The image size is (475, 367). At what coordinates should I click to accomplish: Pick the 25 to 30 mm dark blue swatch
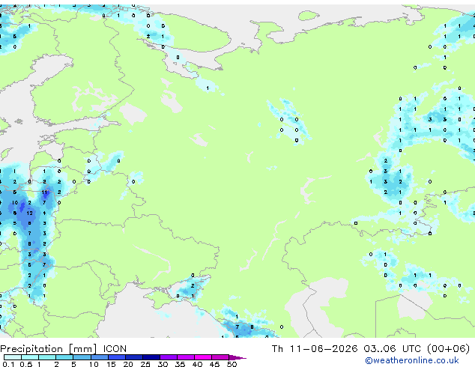(x=151, y=357)
